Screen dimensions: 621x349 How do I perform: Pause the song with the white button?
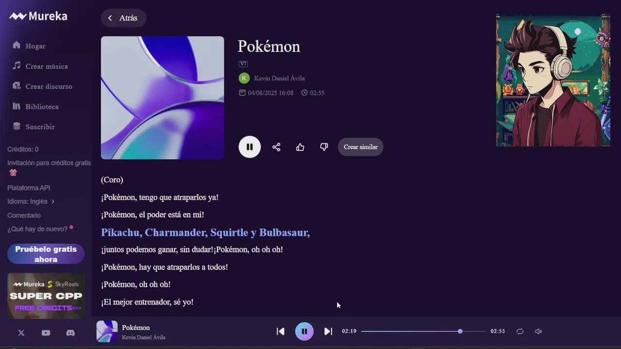click(x=249, y=147)
